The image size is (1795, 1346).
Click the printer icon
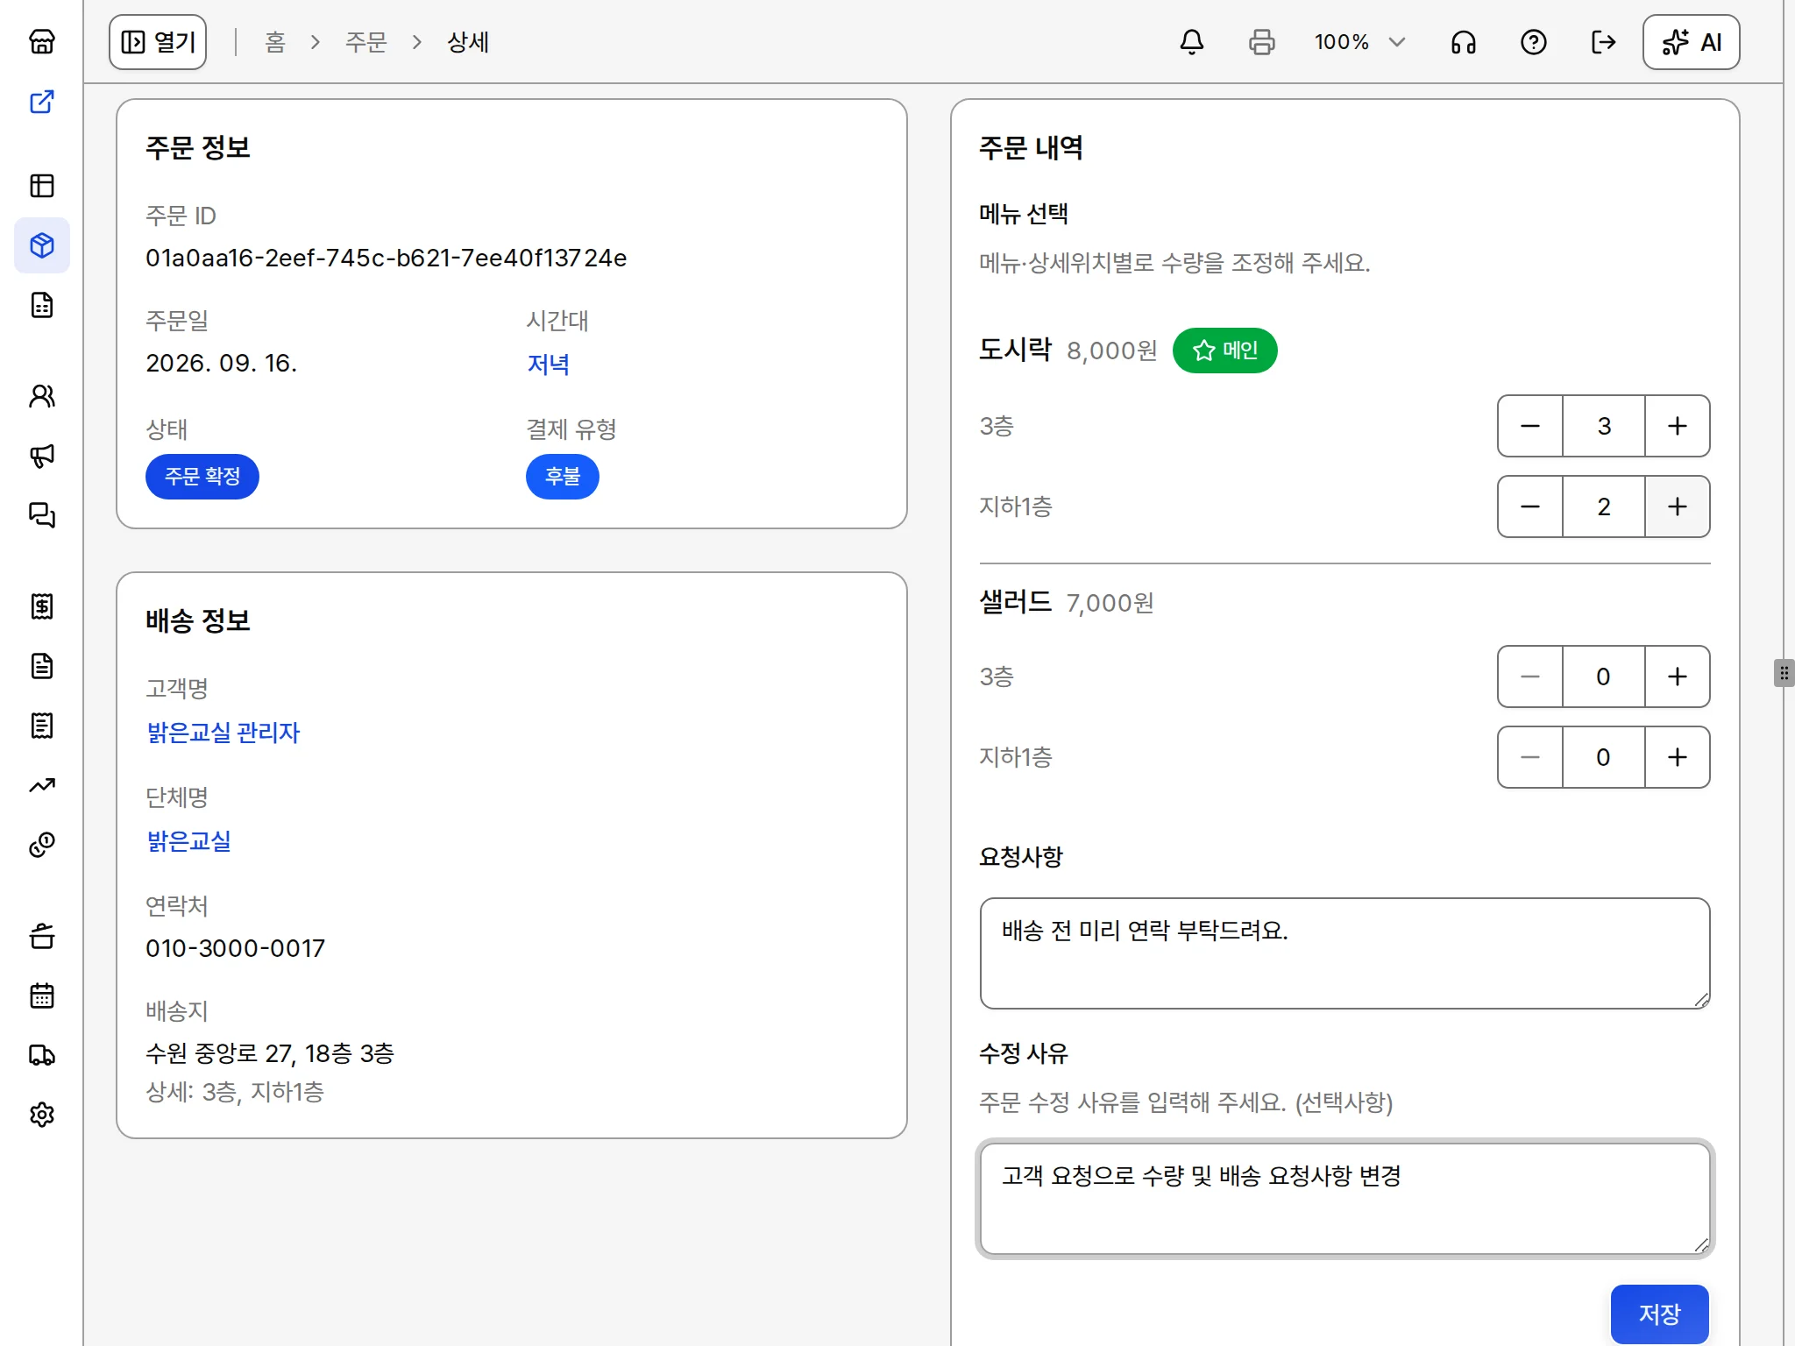click(x=1261, y=42)
